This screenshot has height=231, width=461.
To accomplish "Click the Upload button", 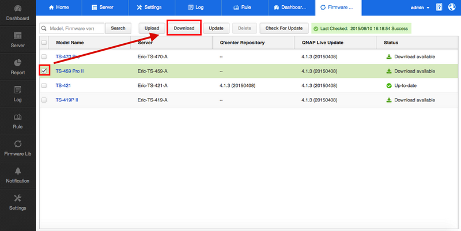I will click(x=152, y=28).
